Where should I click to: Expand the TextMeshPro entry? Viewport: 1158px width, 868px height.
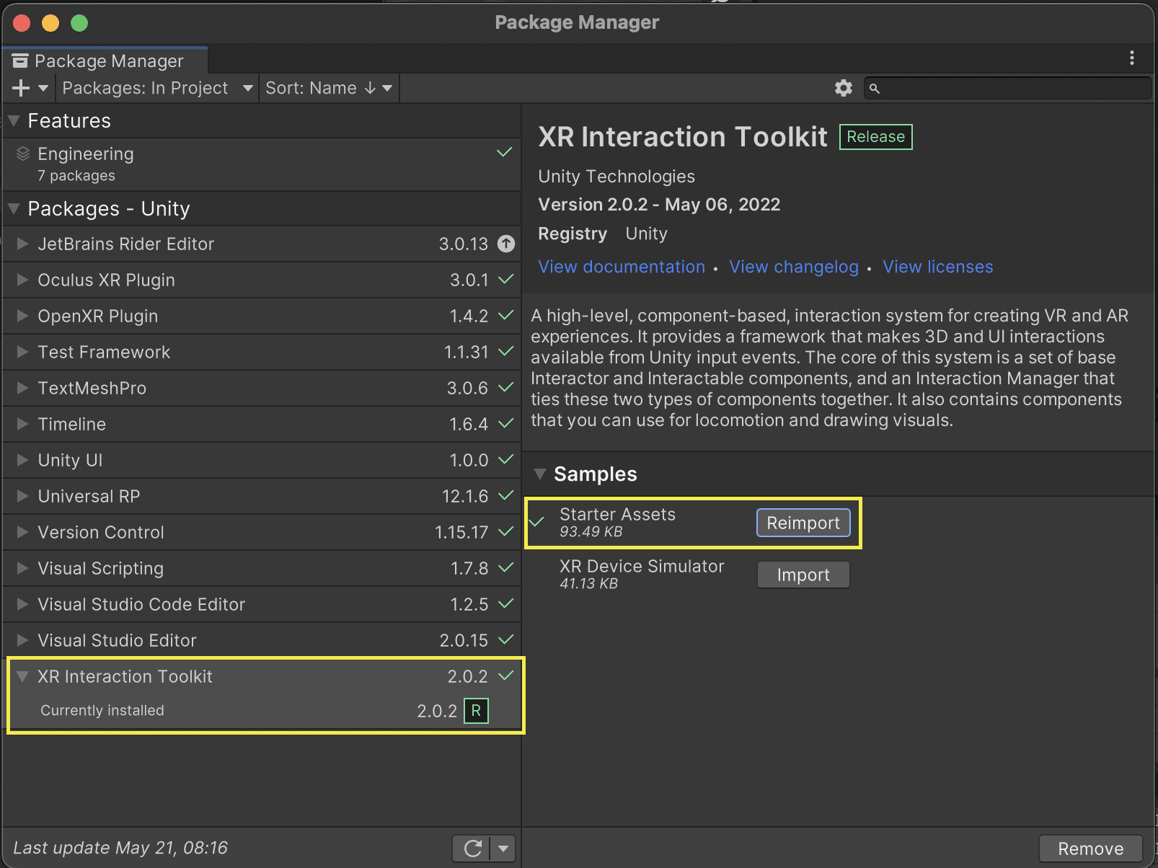(x=22, y=388)
